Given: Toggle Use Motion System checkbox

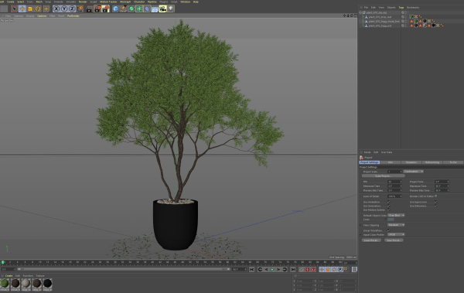Looking at the screenshot, I should (388, 210).
